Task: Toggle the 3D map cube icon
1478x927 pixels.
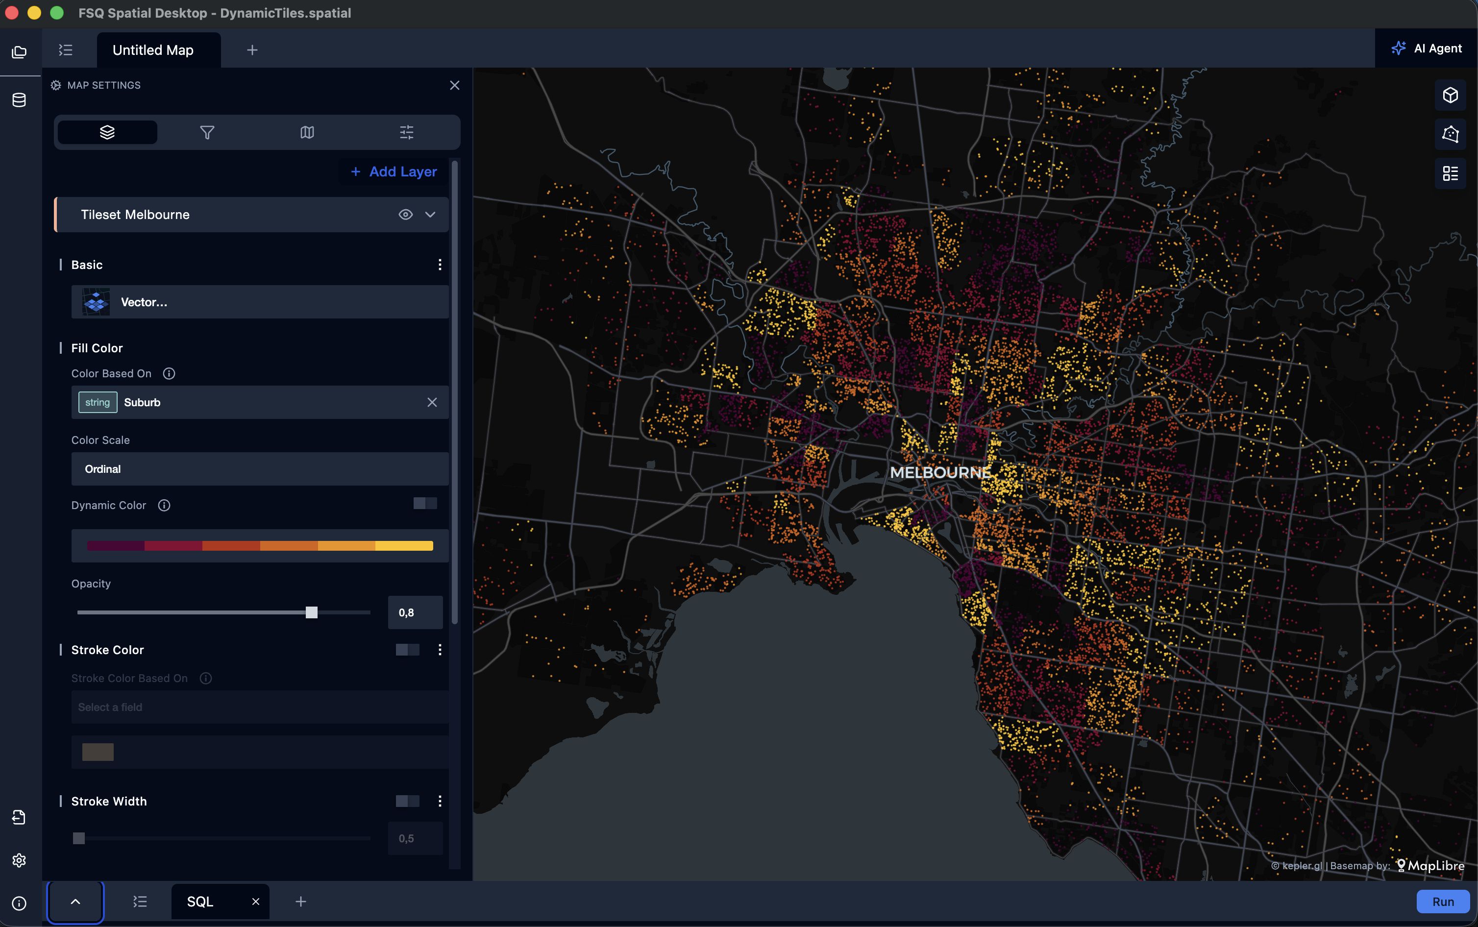Action: (x=1450, y=95)
